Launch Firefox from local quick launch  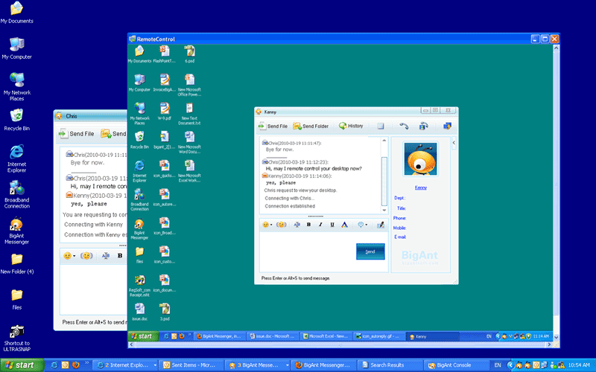point(76,365)
